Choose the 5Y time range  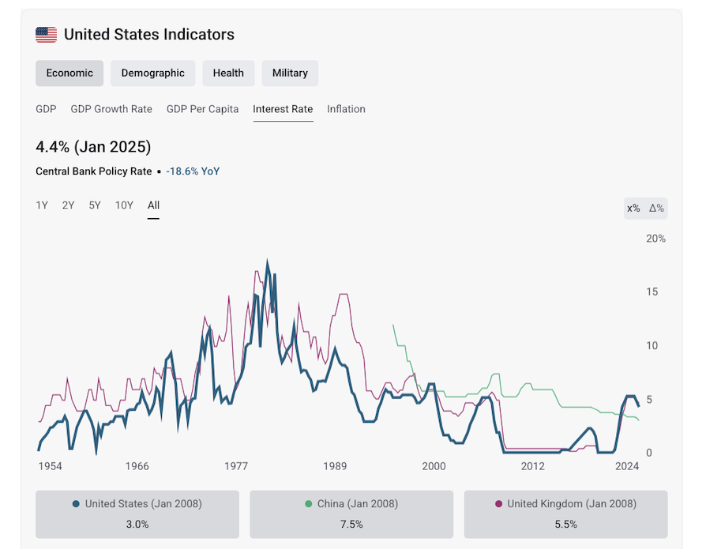click(95, 205)
